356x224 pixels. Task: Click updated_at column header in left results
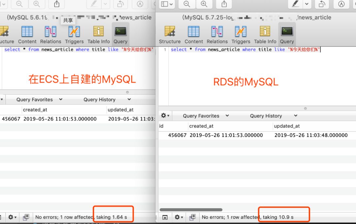pyautogui.click(x=131, y=110)
